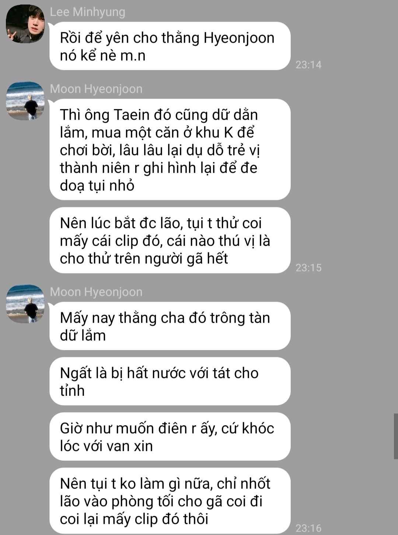Viewport: 398px width, 535px height.
Task: Click the word 'Hyeonjoon' inside Minhyung's message
Action: coord(239,38)
